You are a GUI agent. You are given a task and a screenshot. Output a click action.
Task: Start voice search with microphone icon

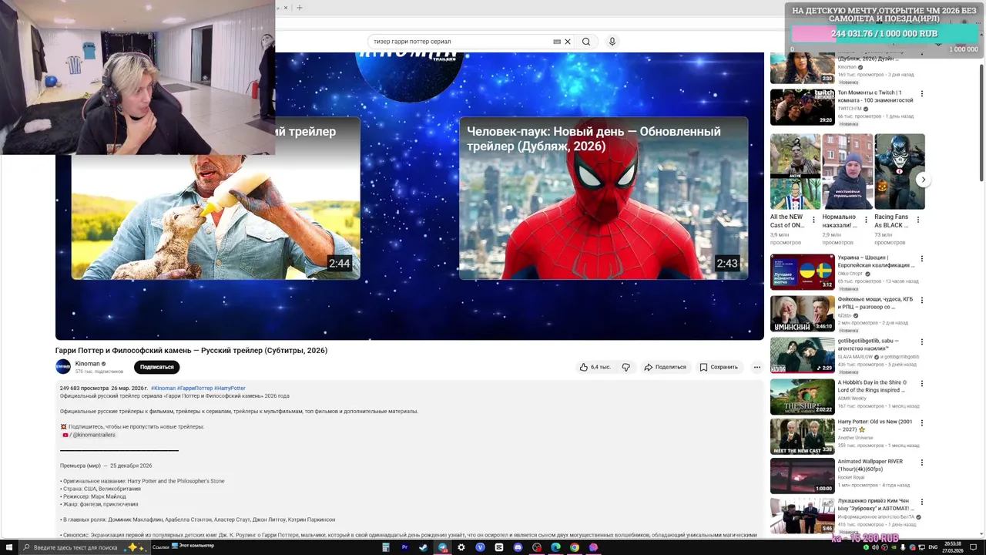[x=612, y=42]
